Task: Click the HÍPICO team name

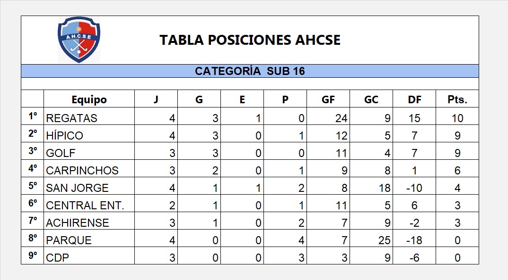Action: 65,136
